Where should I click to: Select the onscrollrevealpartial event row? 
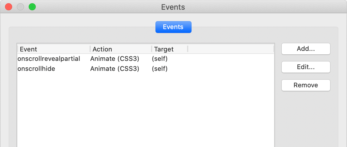tap(49, 59)
